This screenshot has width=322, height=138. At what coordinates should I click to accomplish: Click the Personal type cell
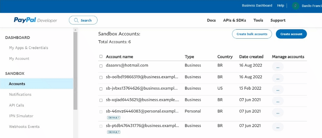coord(193,111)
